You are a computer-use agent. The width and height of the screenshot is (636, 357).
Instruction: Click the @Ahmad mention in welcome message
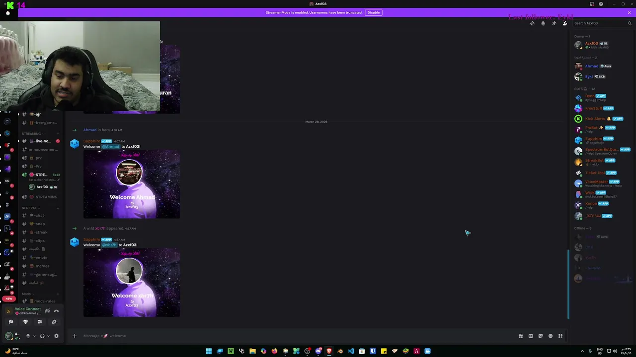111,147
